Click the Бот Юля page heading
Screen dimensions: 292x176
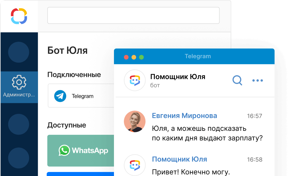click(x=67, y=50)
